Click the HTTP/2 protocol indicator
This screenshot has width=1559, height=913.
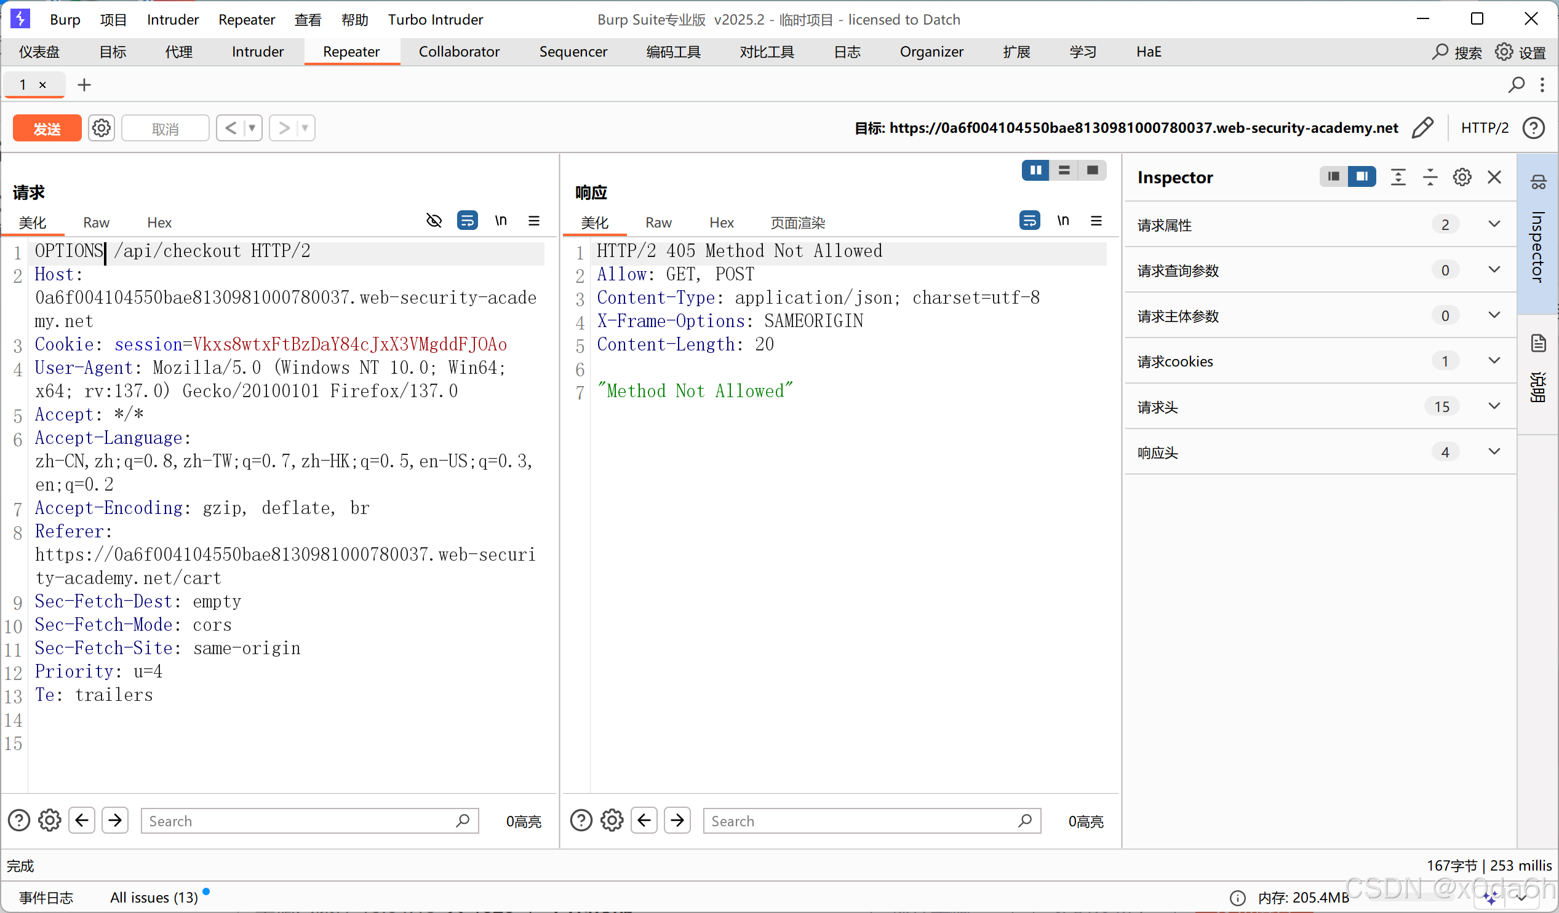[1484, 128]
